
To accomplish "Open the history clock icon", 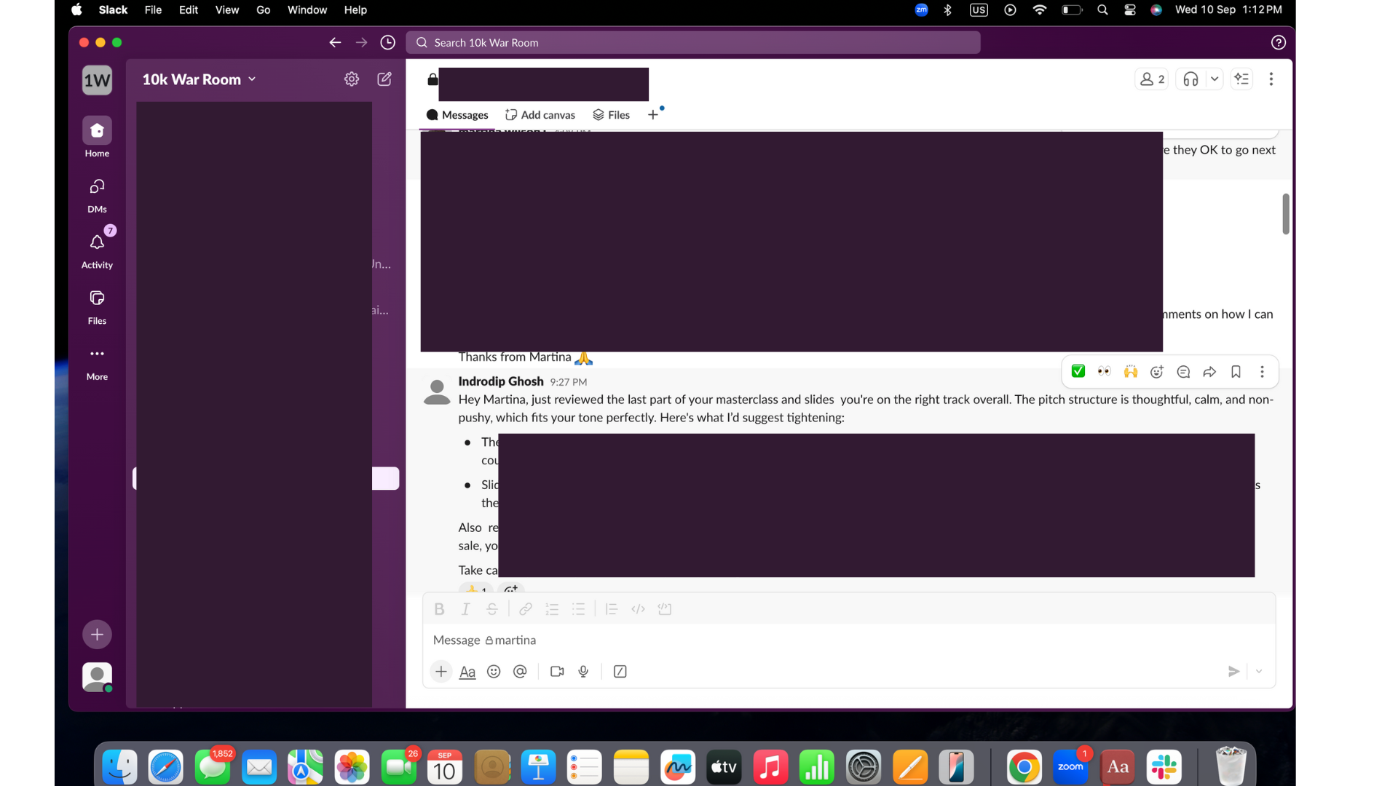I will tap(388, 43).
